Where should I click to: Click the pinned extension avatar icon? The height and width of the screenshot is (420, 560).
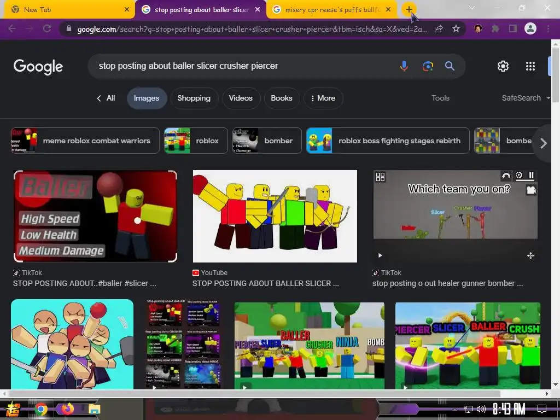478,28
